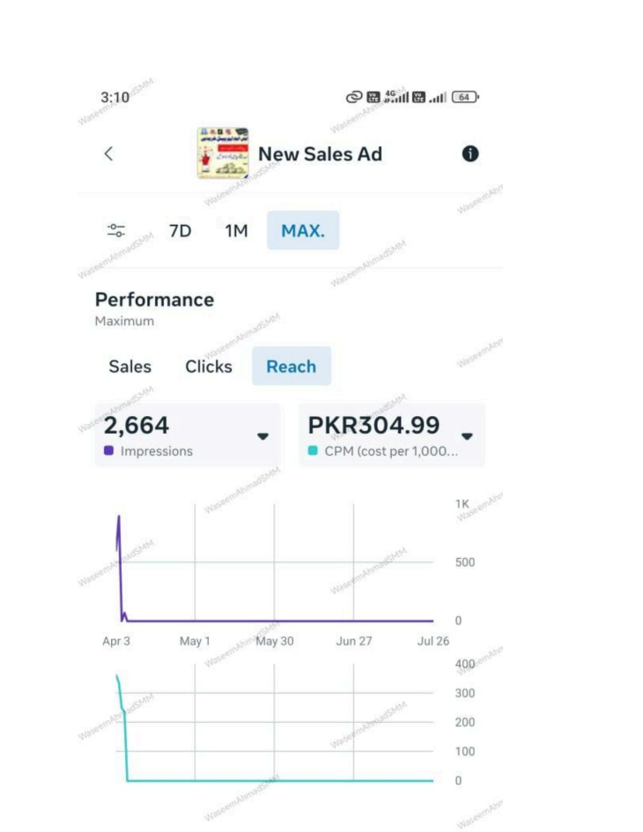Screen dimensions: 643x832
Task: Click the purple Impressions color swatch
Action: (x=108, y=450)
